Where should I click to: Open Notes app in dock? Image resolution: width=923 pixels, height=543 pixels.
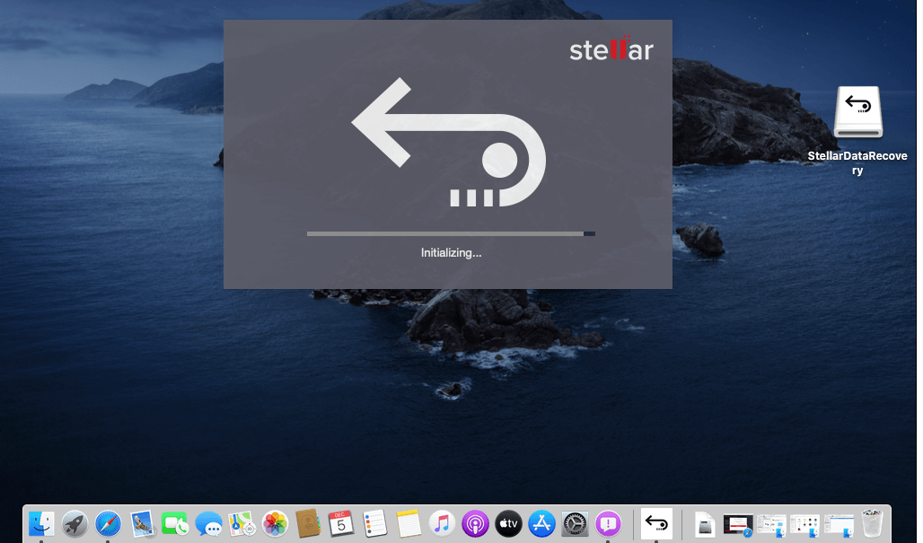click(x=409, y=523)
